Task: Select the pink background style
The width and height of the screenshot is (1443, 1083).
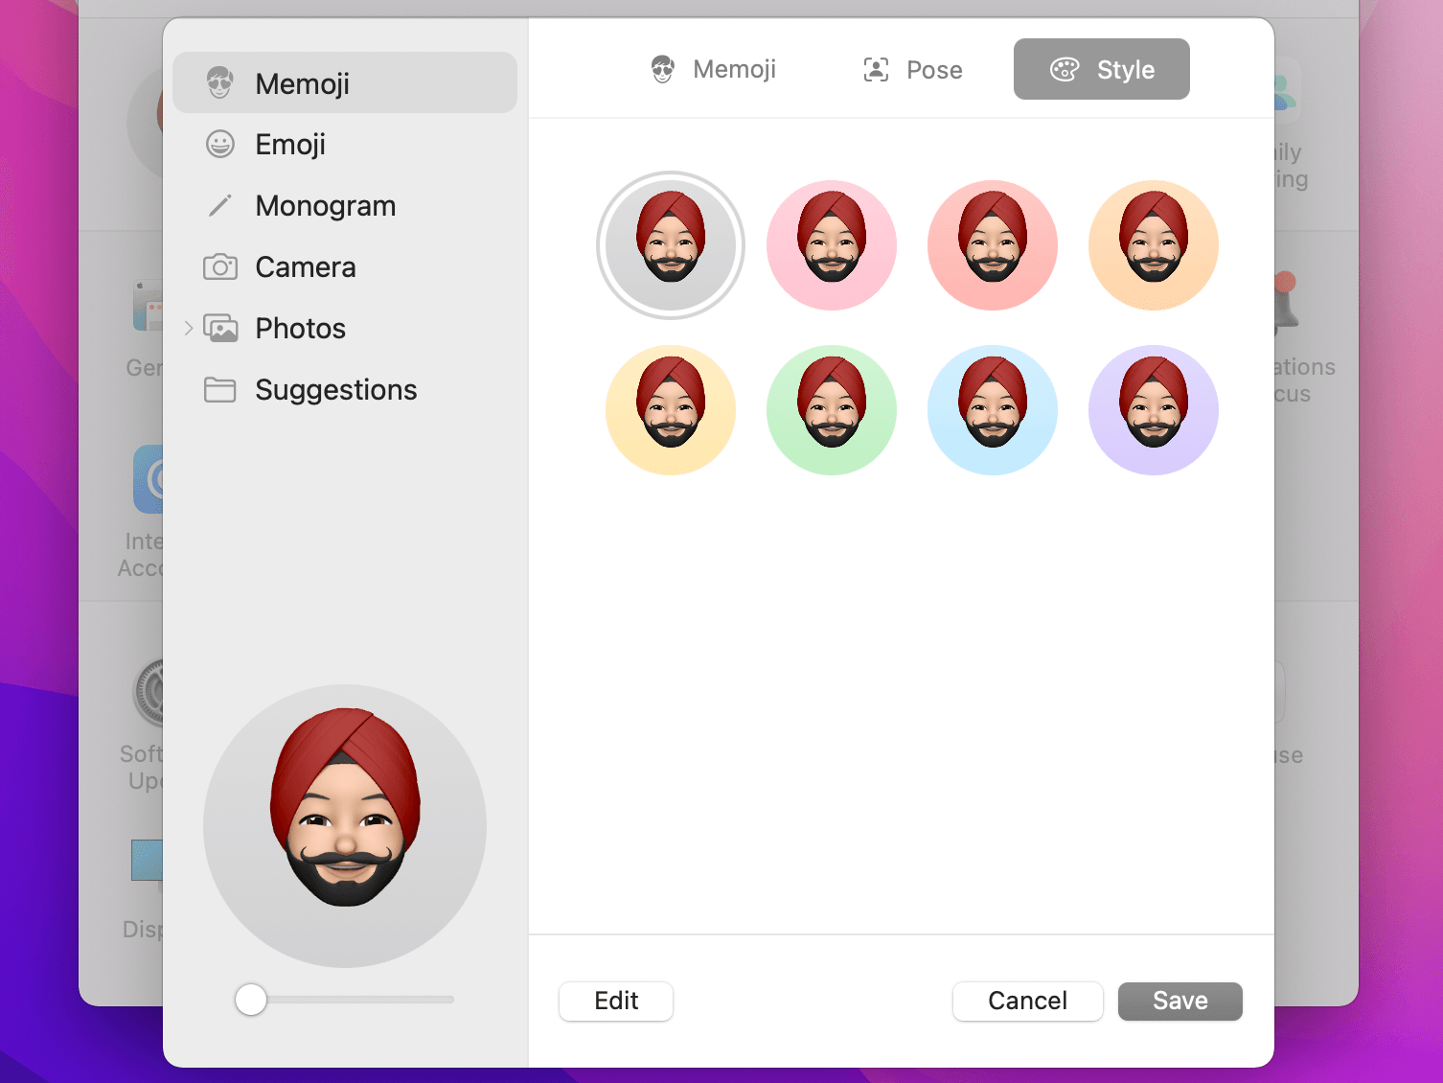Action: tap(831, 245)
